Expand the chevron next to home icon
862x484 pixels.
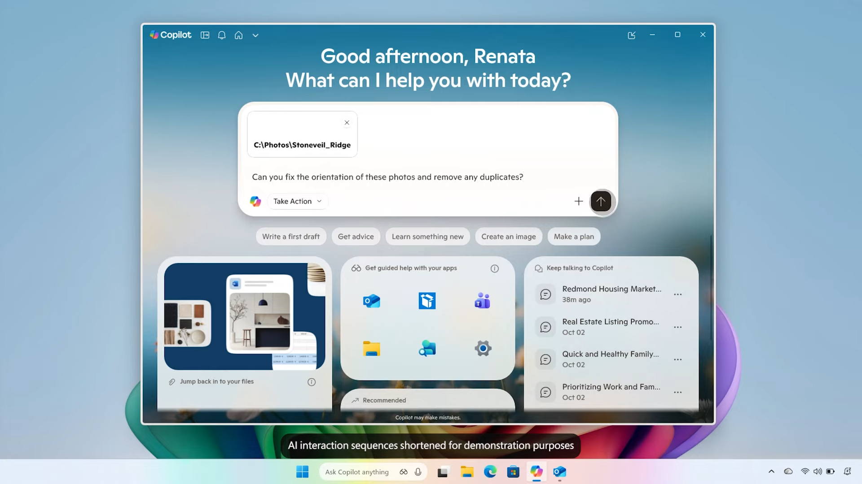tap(255, 35)
